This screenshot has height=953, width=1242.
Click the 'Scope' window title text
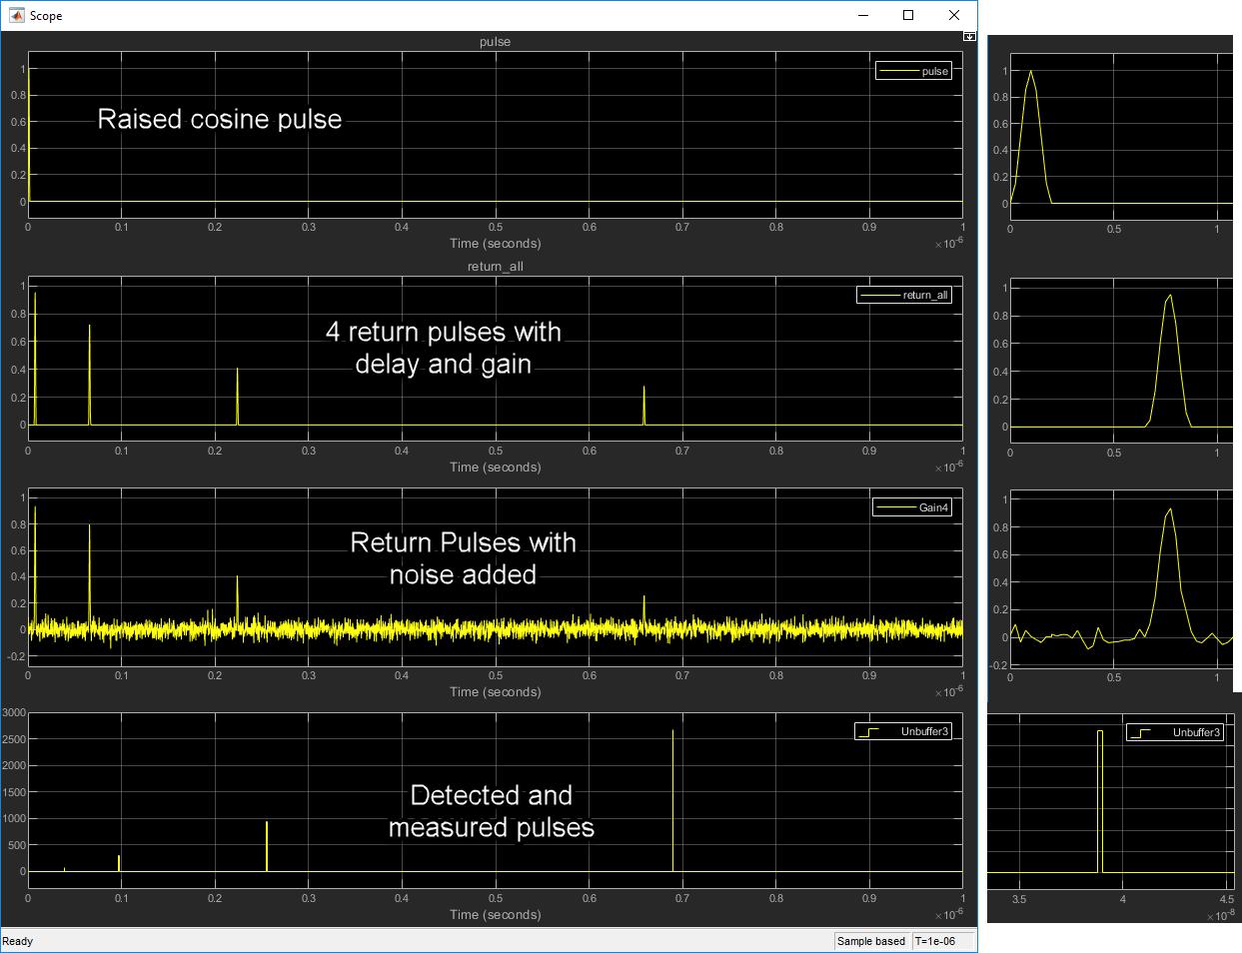click(x=46, y=16)
